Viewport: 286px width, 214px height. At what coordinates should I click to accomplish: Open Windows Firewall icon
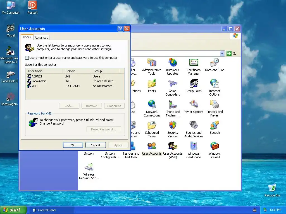214,150
